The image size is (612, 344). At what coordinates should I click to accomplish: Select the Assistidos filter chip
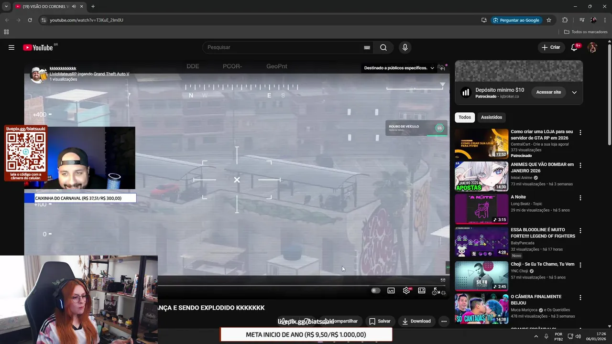pyautogui.click(x=492, y=117)
